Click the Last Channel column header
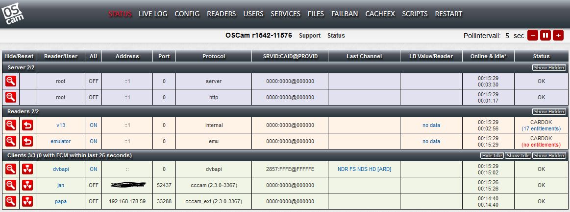Image resolution: width=570 pixels, height=212 pixels. pos(364,56)
